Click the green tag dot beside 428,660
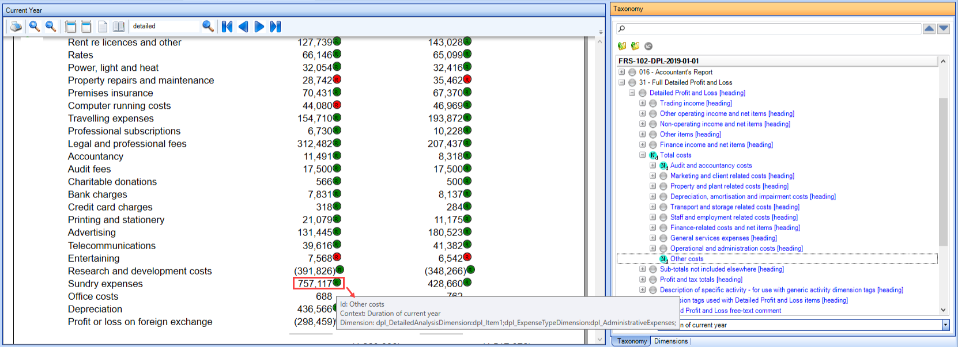The width and height of the screenshot is (958, 347). point(467,282)
